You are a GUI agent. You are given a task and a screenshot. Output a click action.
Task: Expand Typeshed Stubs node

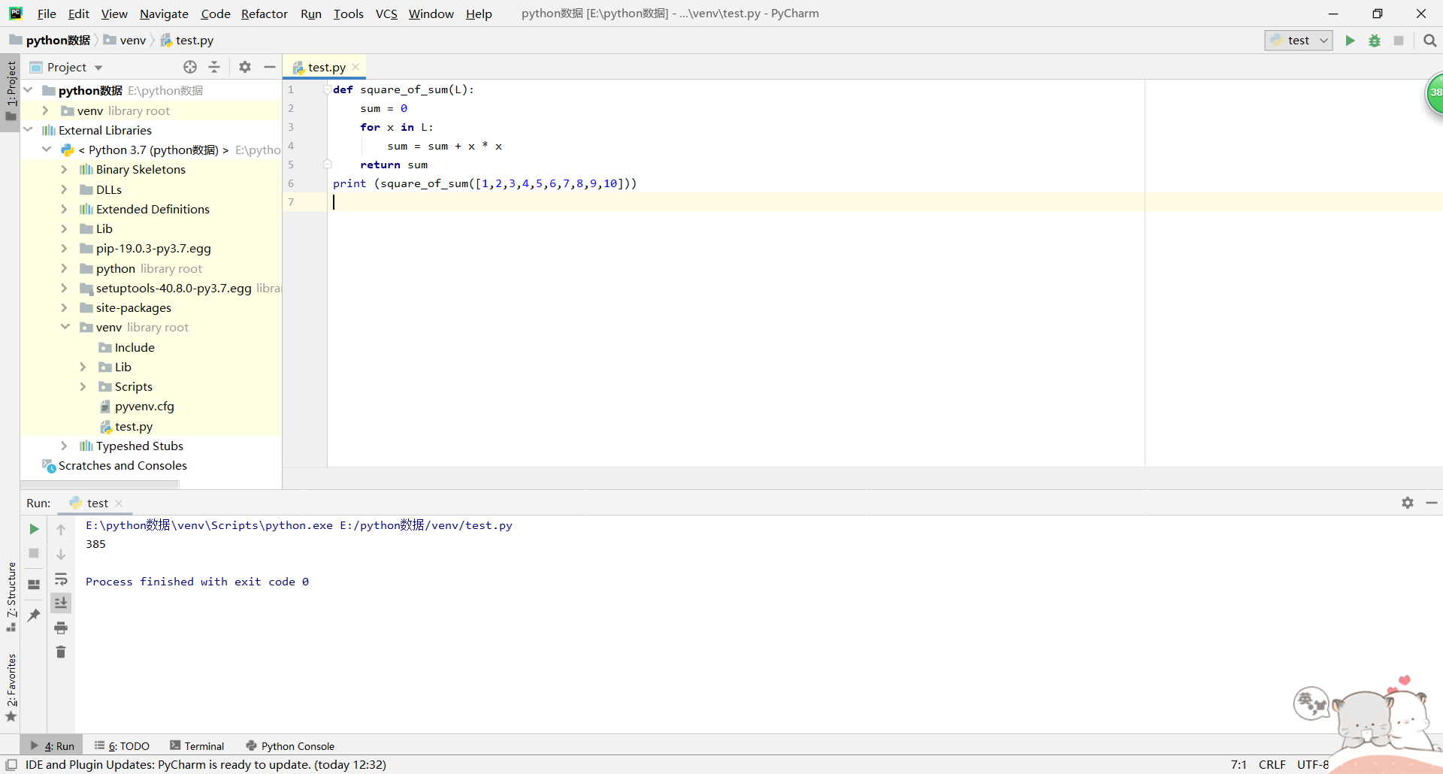point(65,446)
